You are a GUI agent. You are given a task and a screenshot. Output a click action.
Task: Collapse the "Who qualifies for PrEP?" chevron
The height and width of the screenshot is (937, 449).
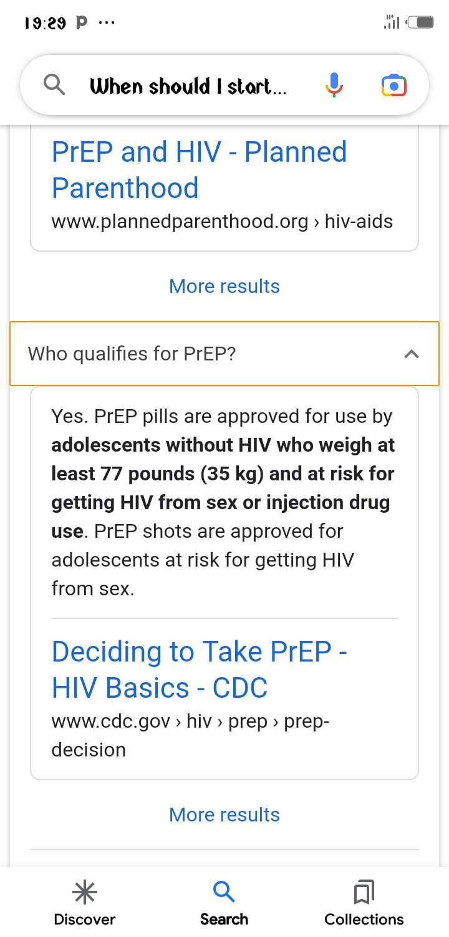click(x=412, y=354)
